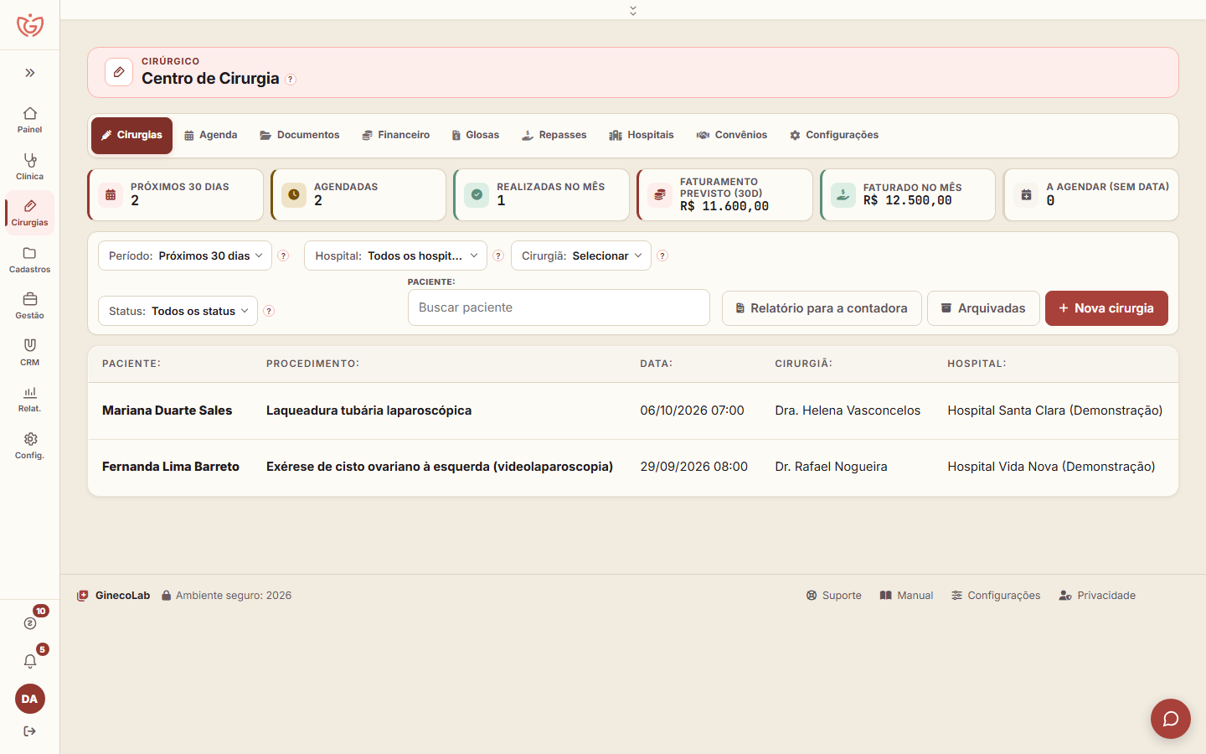Switch to the Hospitais tab
Viewport: 1206px width, 754px height.
[x=642, y=135]
